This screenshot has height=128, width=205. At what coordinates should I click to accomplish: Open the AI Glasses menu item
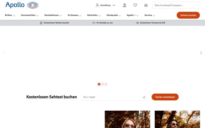[x=73, y=15]
